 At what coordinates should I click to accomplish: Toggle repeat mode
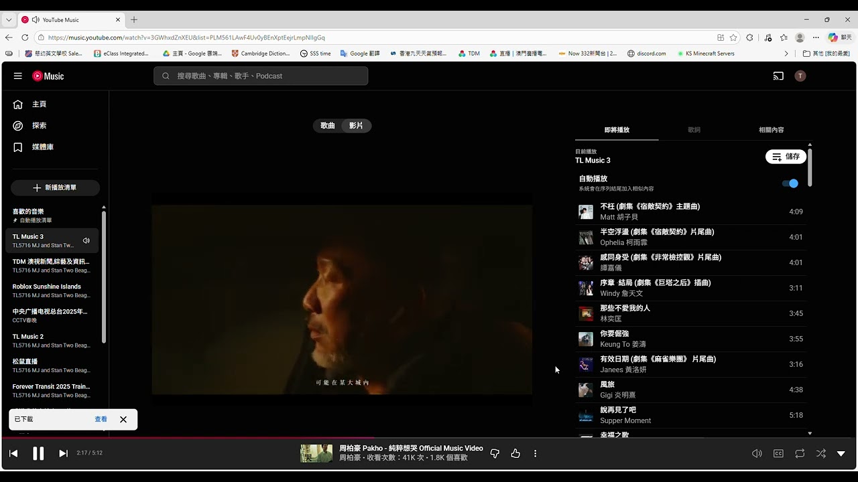tap(800, 453)
